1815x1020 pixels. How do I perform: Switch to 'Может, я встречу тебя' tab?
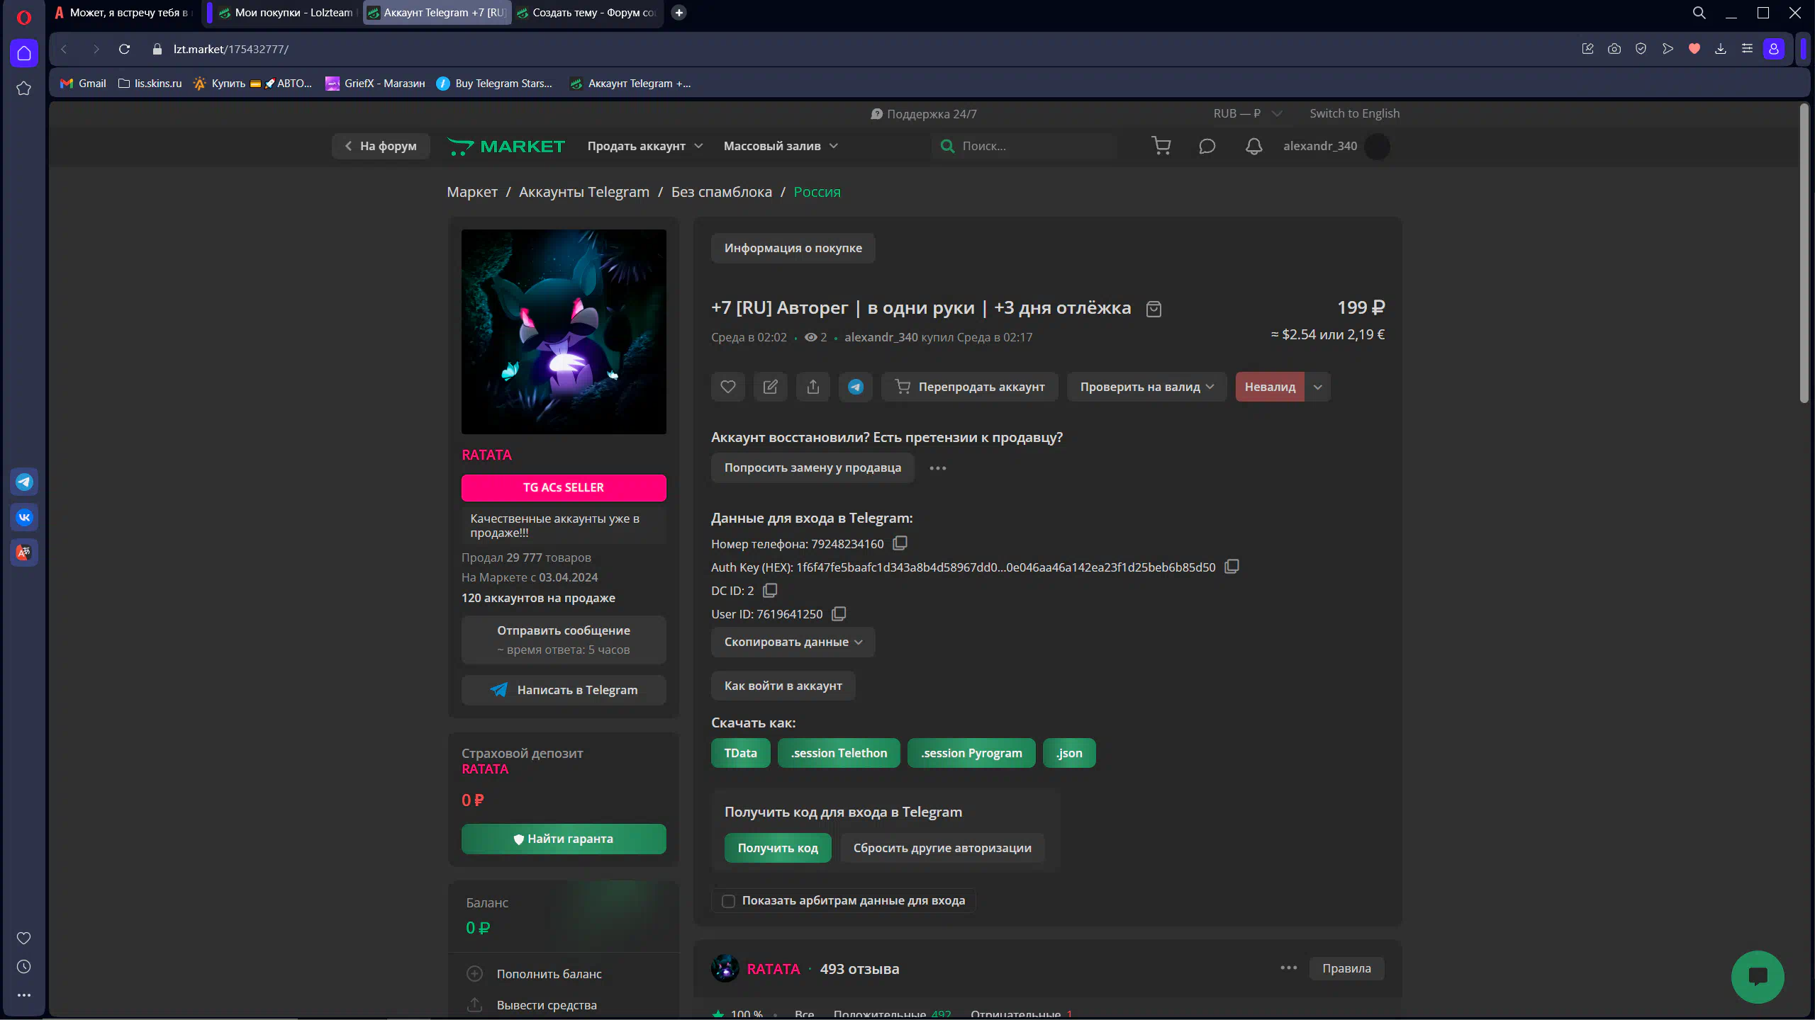pyautogui.click(x=124, y=13)
